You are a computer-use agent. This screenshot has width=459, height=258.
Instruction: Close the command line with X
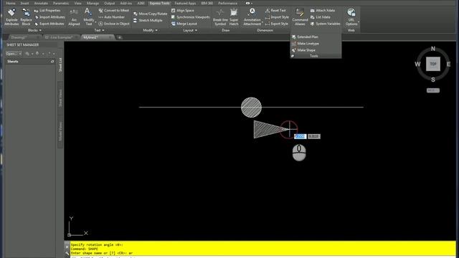[x=67, y=247]
